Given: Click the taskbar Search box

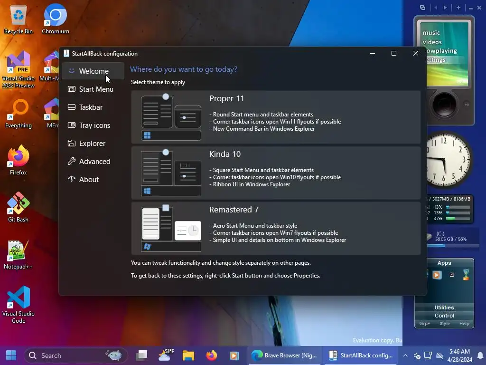Looking at the screenshot, I should (75, 355).
